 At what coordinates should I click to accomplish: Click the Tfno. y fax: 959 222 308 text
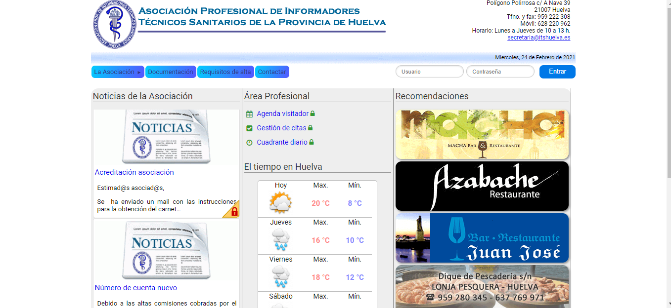pos(538,17)
